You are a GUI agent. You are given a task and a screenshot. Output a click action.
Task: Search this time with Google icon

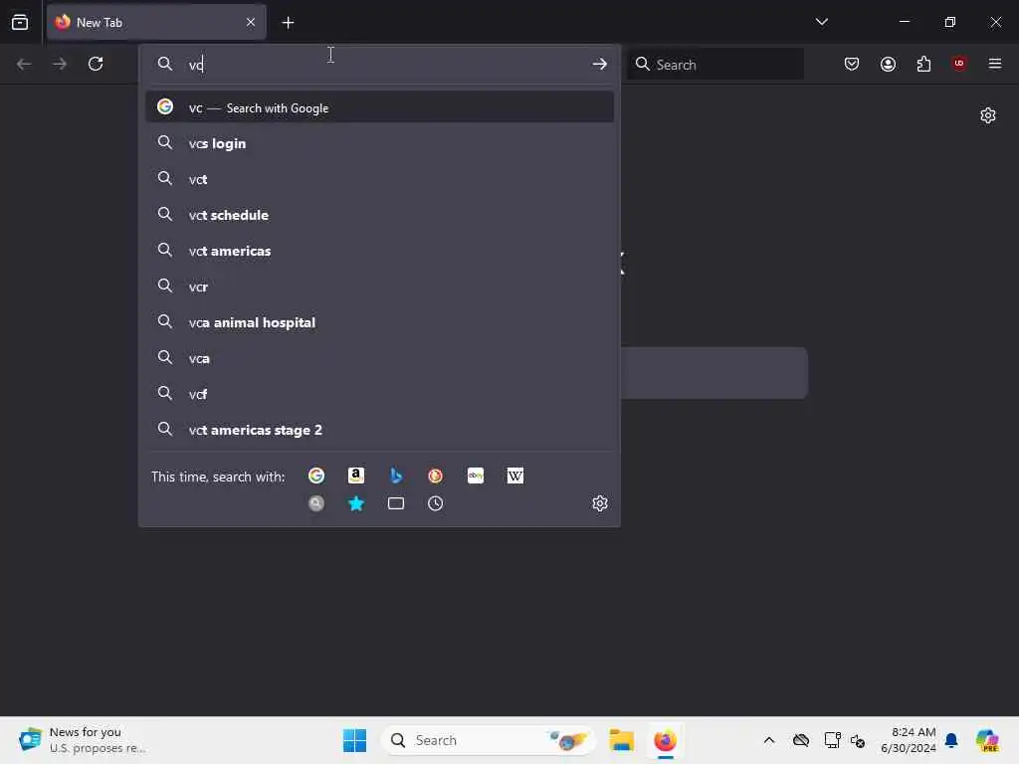pyautogui.click(x=316, y=476)
